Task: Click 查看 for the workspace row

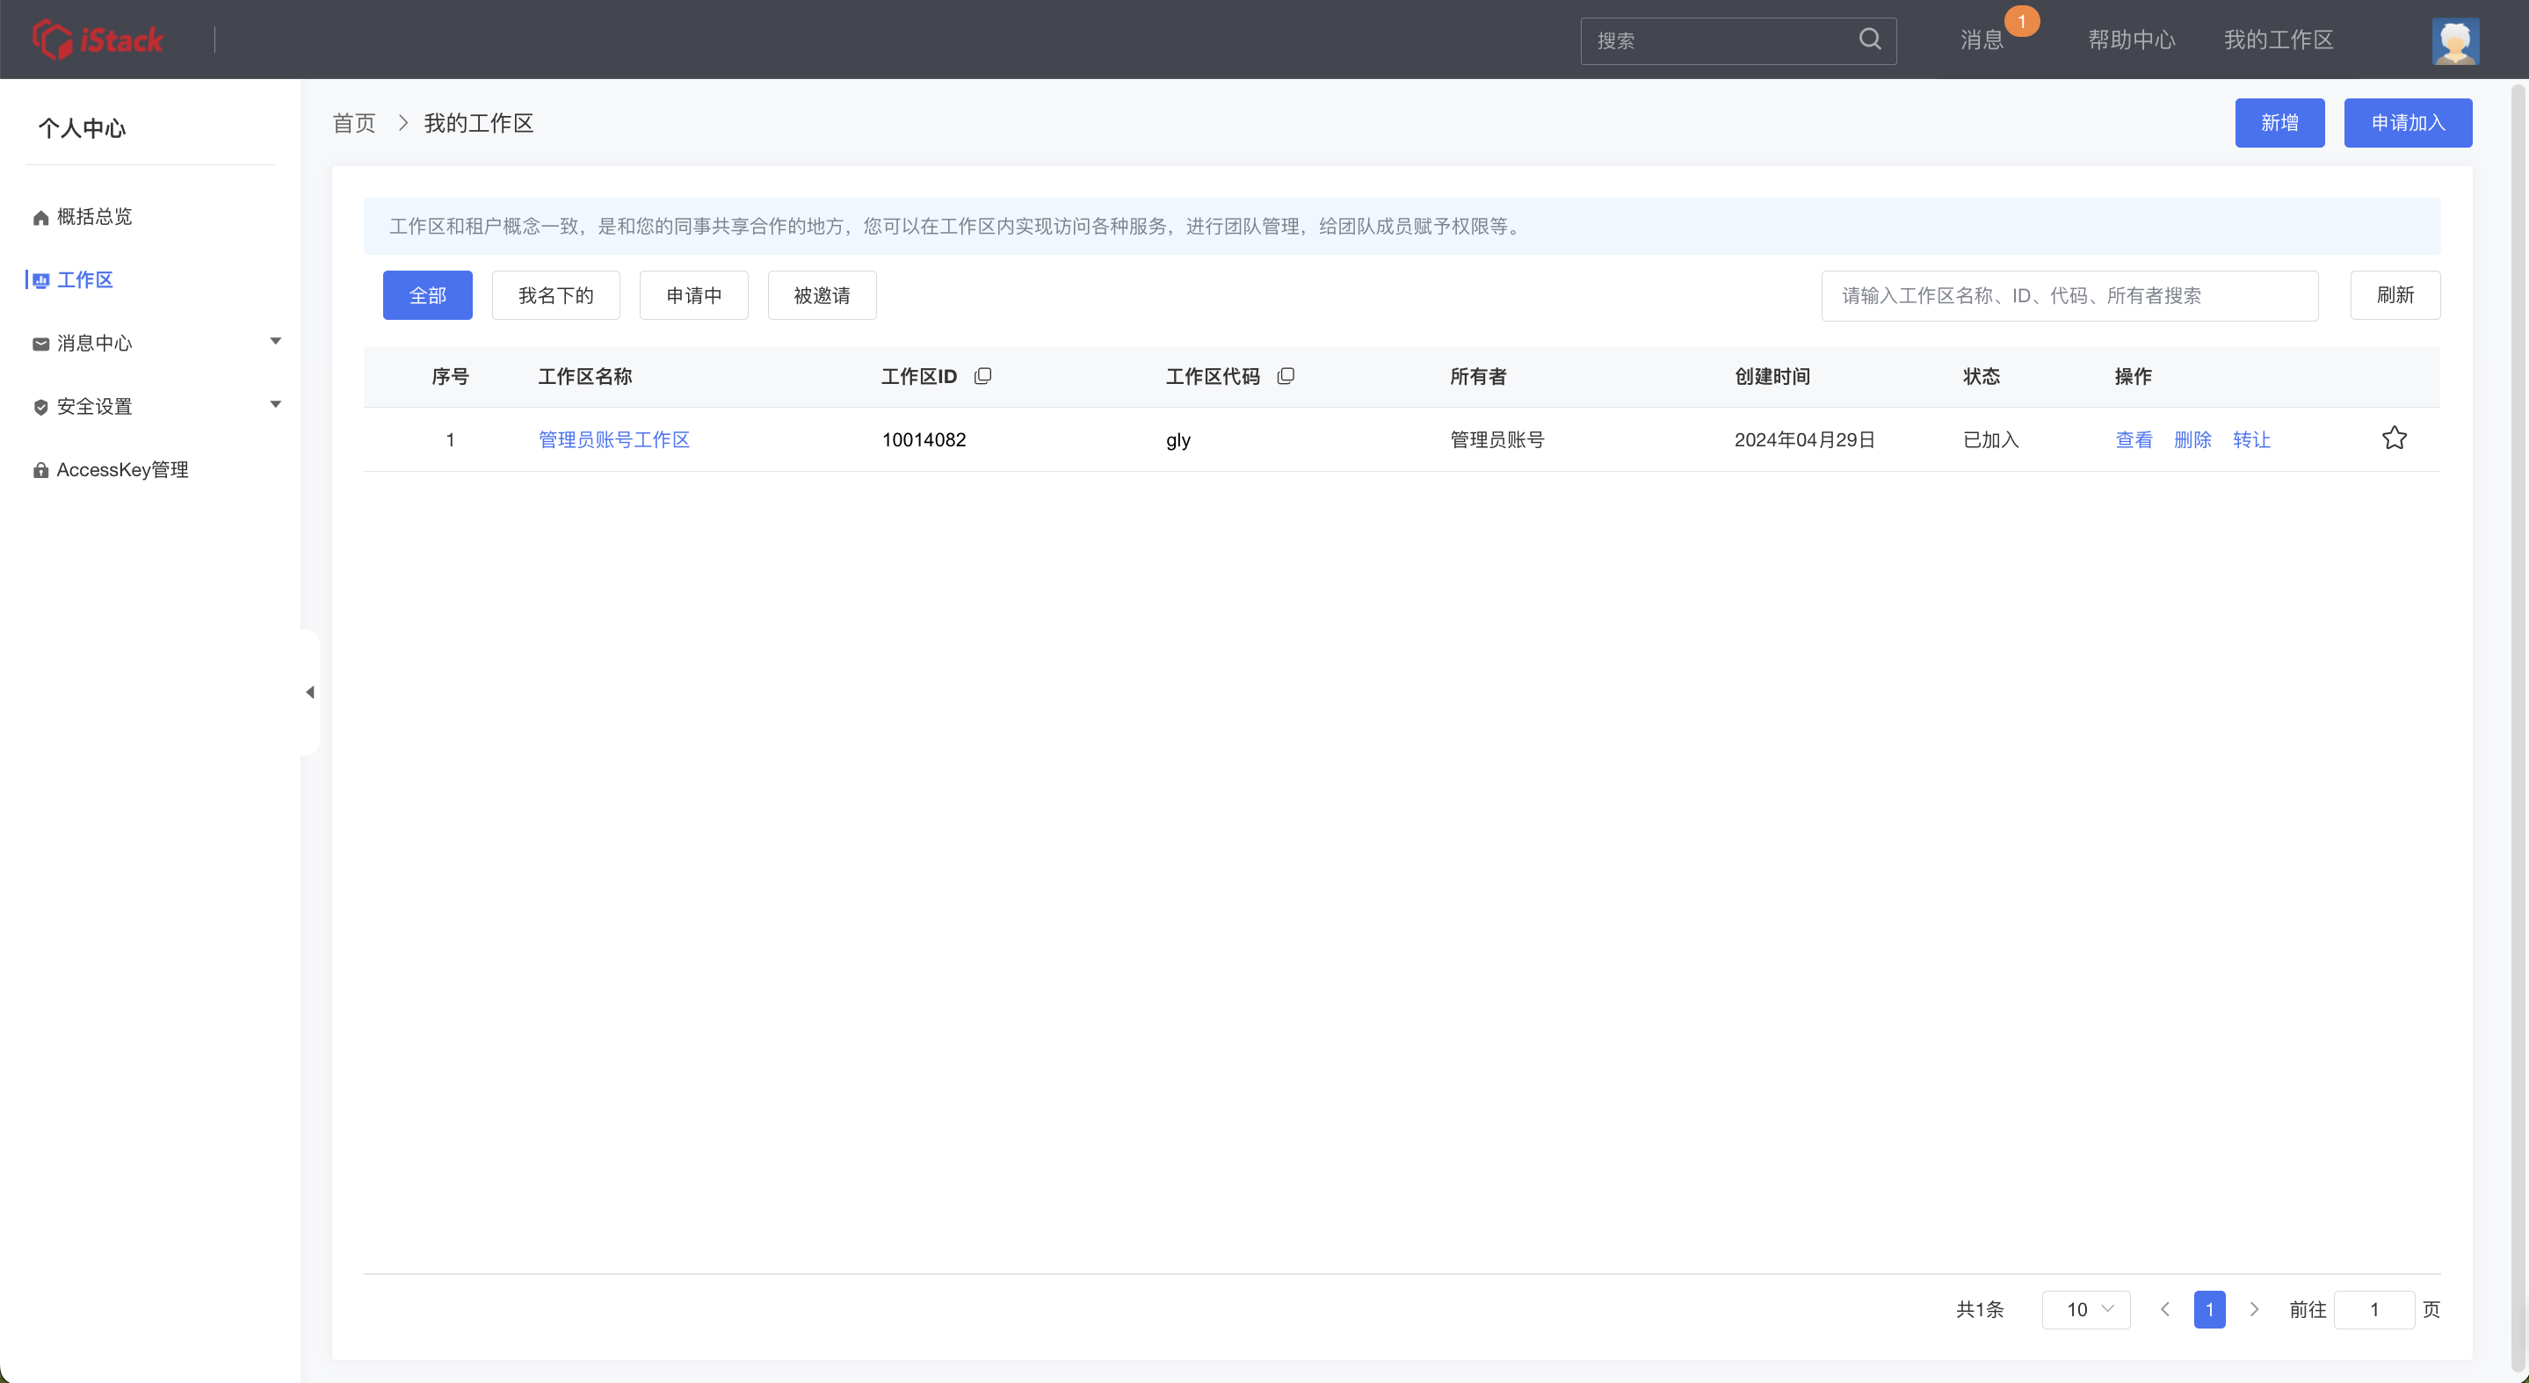Action: pos(2134,438)
